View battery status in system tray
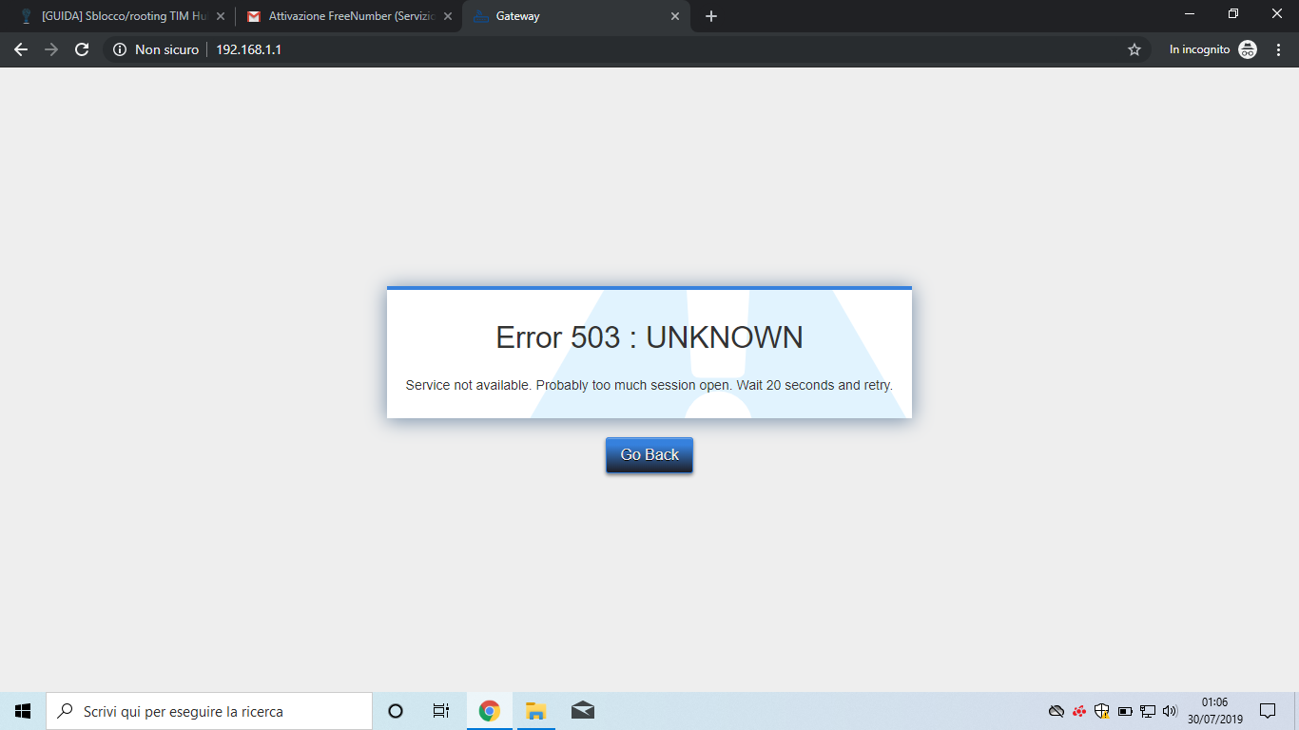 1124,710
